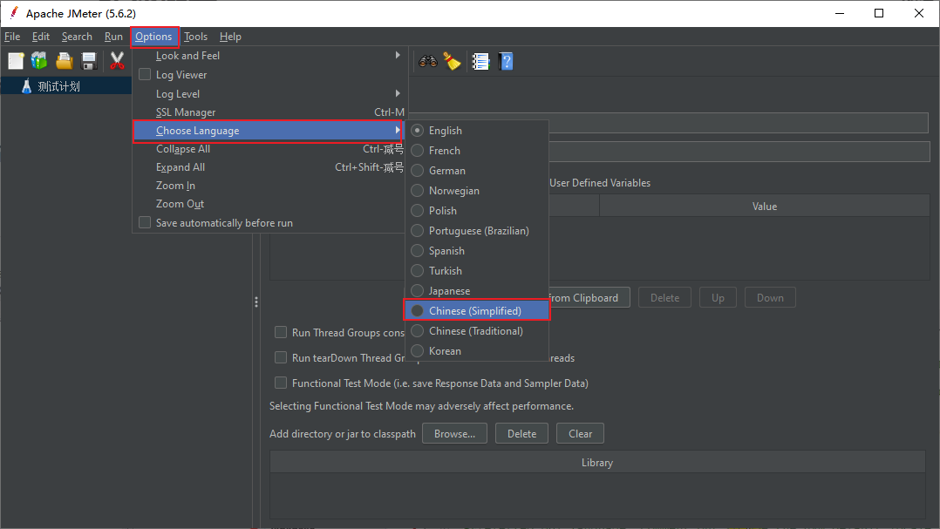The height and width of the screenshot is (529, 940).
Task: Click the Save floppy disk icon
Action: (x=89, y=61)
